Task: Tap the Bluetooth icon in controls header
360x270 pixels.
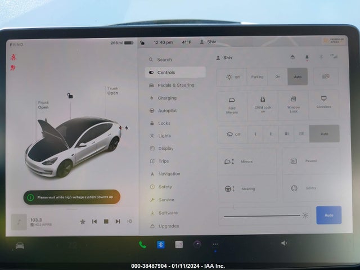Action: 321,56
